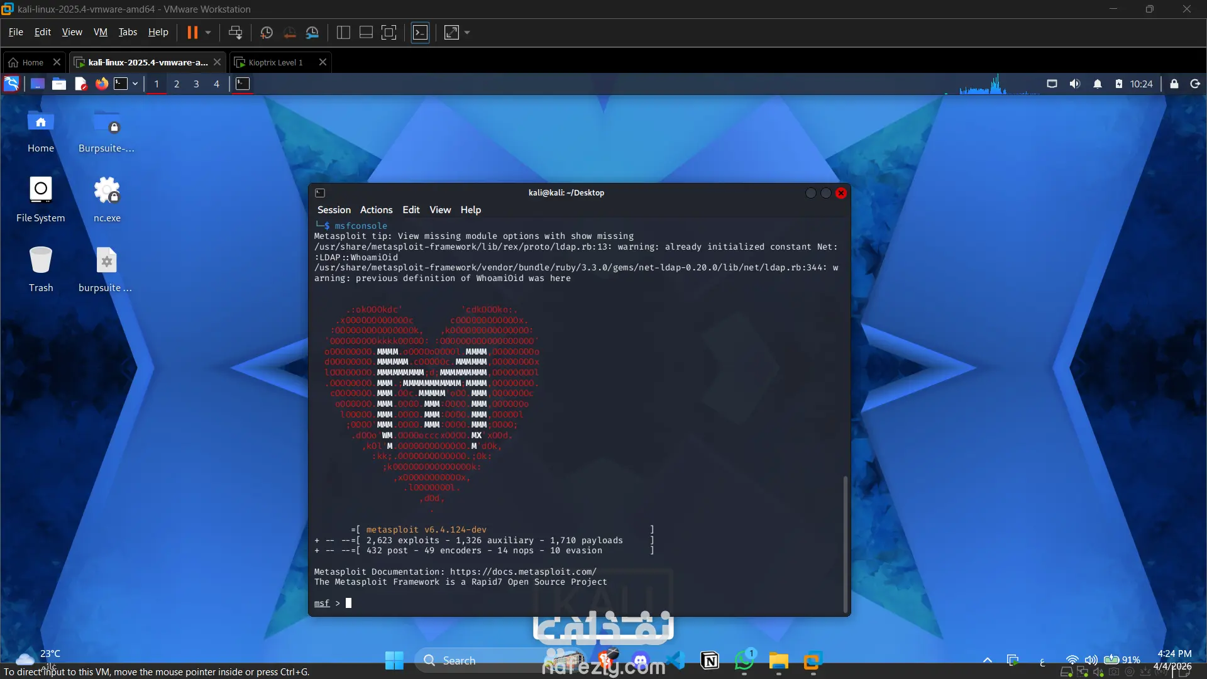The height and width of the screenshot is (679, 1207).
Task: Switch to Kali workspace 1
Action: [x=157, y=84]
